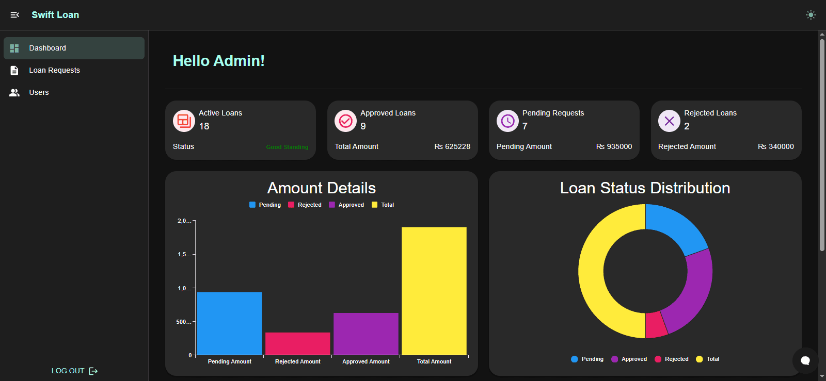826x381 pixels.
Task: Click the Active Loans card icon
Action: (184, 121)
